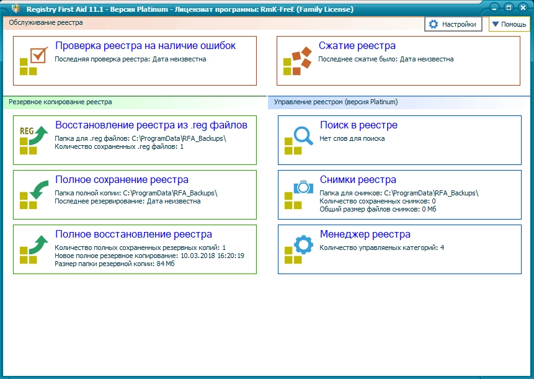Maximize the Registry First Aid window

click(x=509, y=8)
